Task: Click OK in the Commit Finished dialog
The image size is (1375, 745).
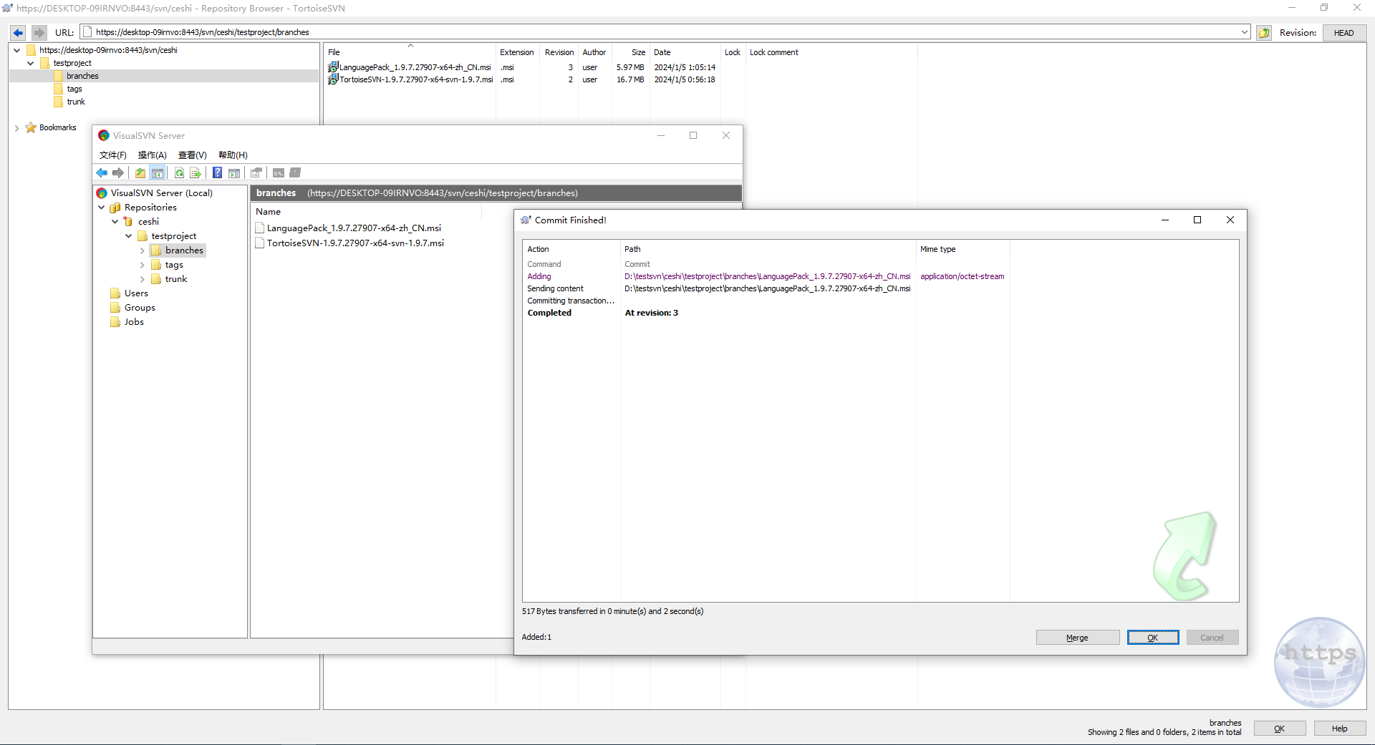Action: (x=1153, y=638)
